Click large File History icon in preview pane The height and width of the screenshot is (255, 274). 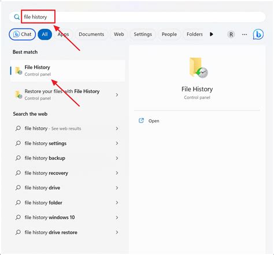click(x=198, y=68)
